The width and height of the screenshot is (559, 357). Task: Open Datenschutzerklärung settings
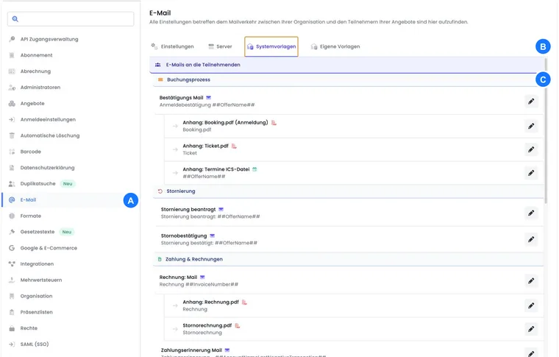(x=47, y=168)
